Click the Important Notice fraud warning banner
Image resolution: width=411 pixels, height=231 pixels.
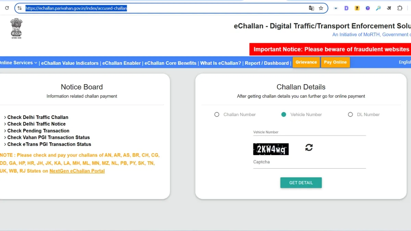330,49
